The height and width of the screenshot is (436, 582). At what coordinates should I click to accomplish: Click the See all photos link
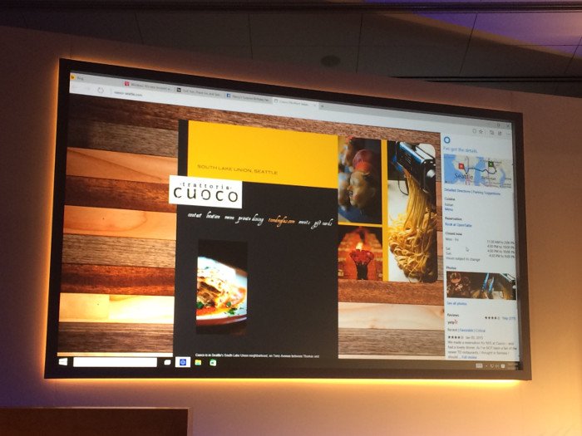pyautogui.click(x=456, y=303)
